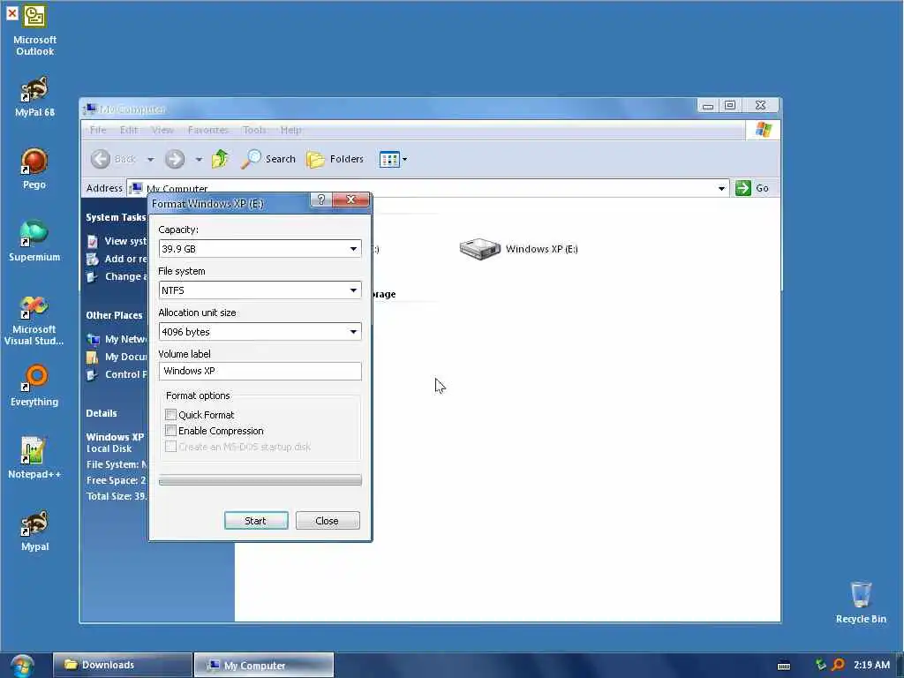Image resolution: width=904 pixels, height=678 pixels.
Task: Open the Favorites menu
Action: pos(207,130)
